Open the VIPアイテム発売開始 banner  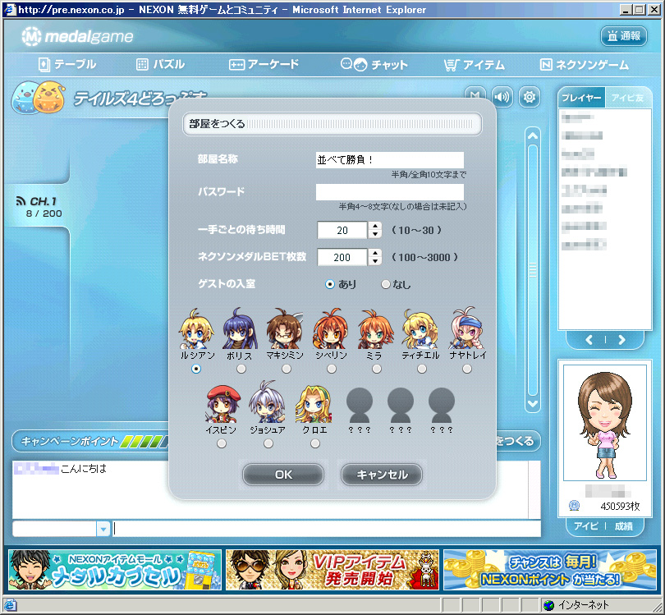[332, 570]
